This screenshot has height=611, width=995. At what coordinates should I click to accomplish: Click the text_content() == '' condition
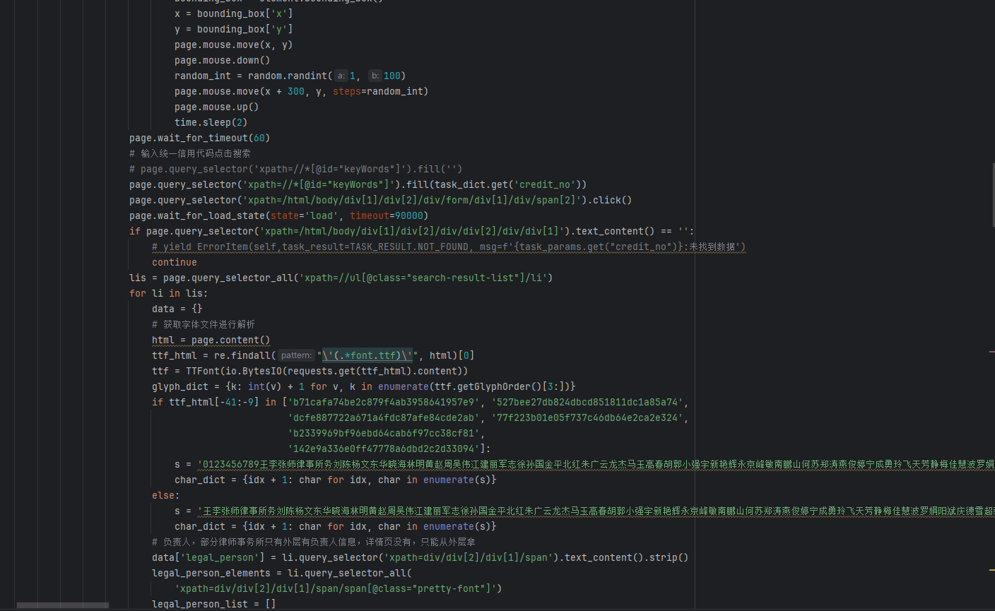coord(632,231)
